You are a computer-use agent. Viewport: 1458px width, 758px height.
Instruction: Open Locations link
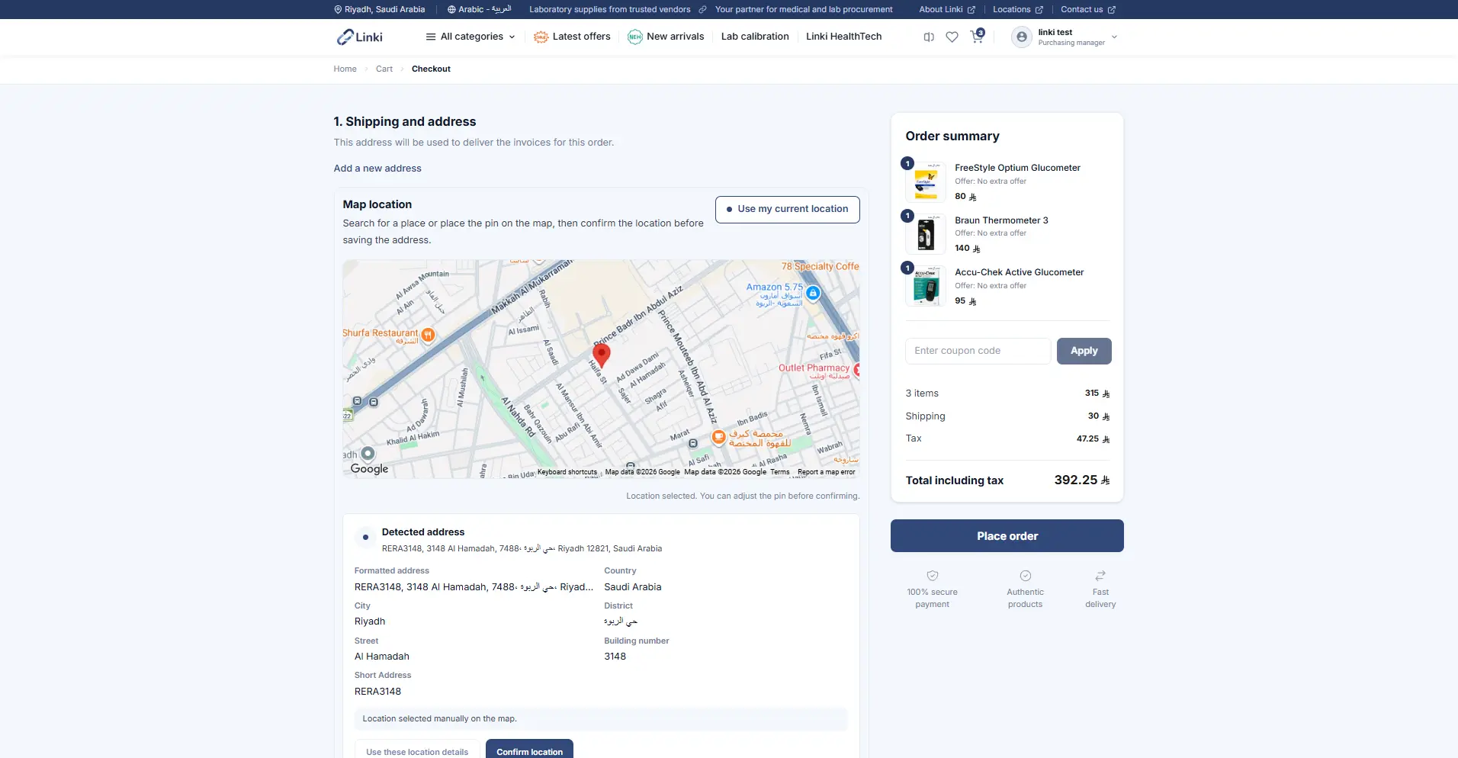coord(1017,9)
